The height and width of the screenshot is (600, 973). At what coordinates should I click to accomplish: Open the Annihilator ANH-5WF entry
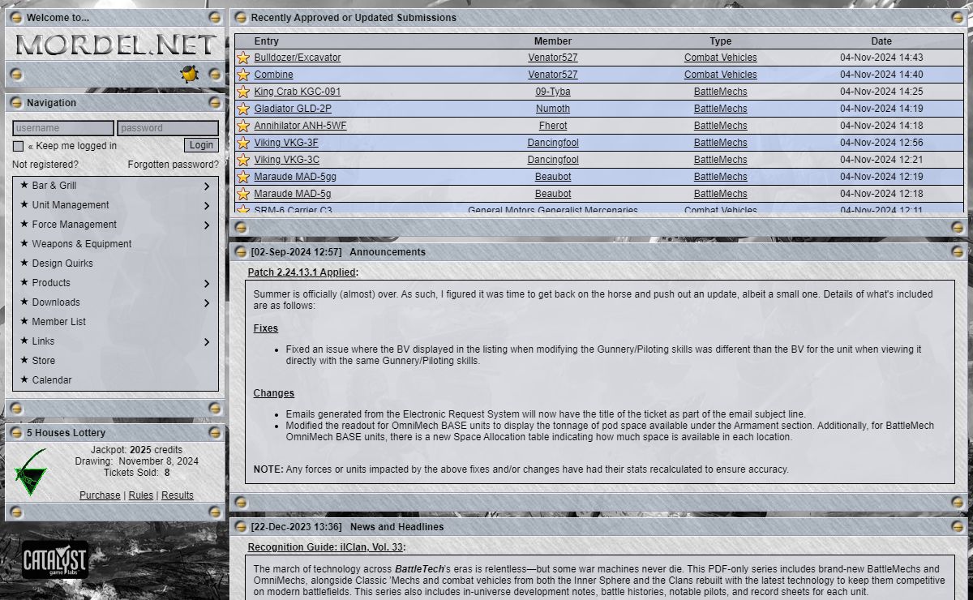[300, 126]
